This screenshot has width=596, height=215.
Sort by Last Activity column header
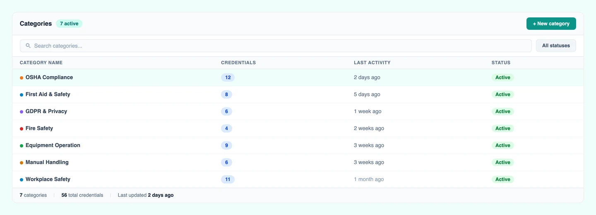[x=372, y=63]
